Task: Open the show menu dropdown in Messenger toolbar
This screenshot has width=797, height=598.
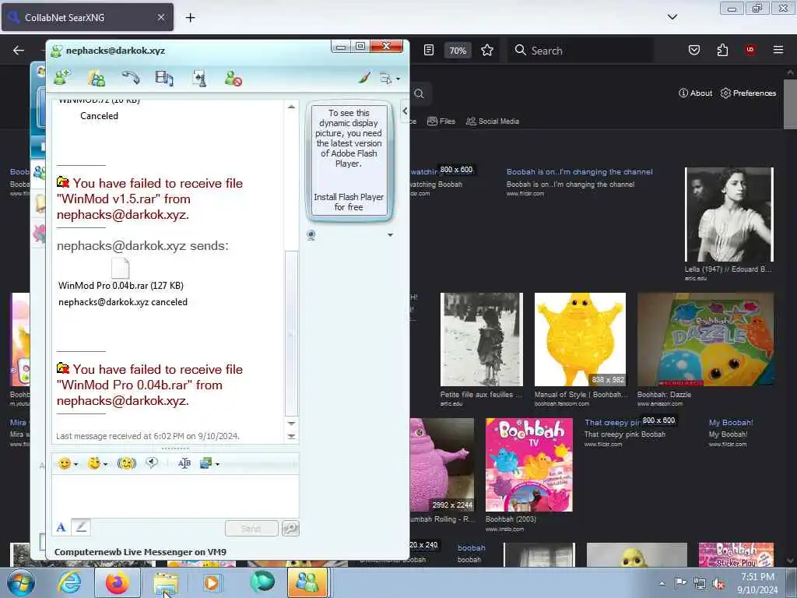Action: tap(390, 79)
